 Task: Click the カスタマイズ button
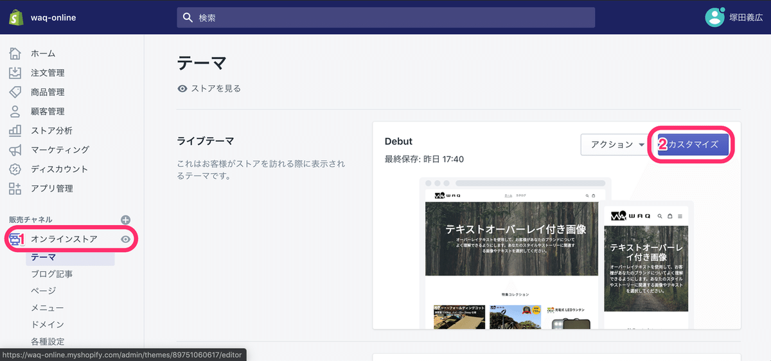tap(693, 144)
